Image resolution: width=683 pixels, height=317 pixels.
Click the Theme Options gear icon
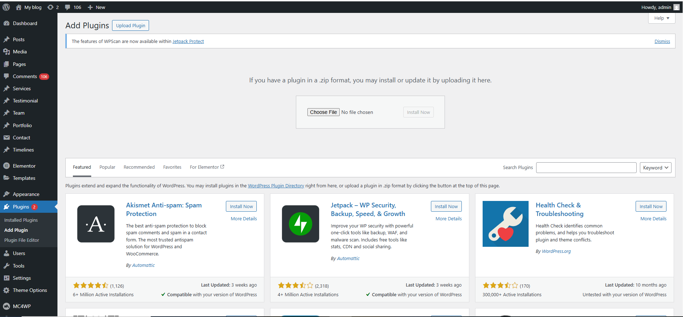coord(6,290)
